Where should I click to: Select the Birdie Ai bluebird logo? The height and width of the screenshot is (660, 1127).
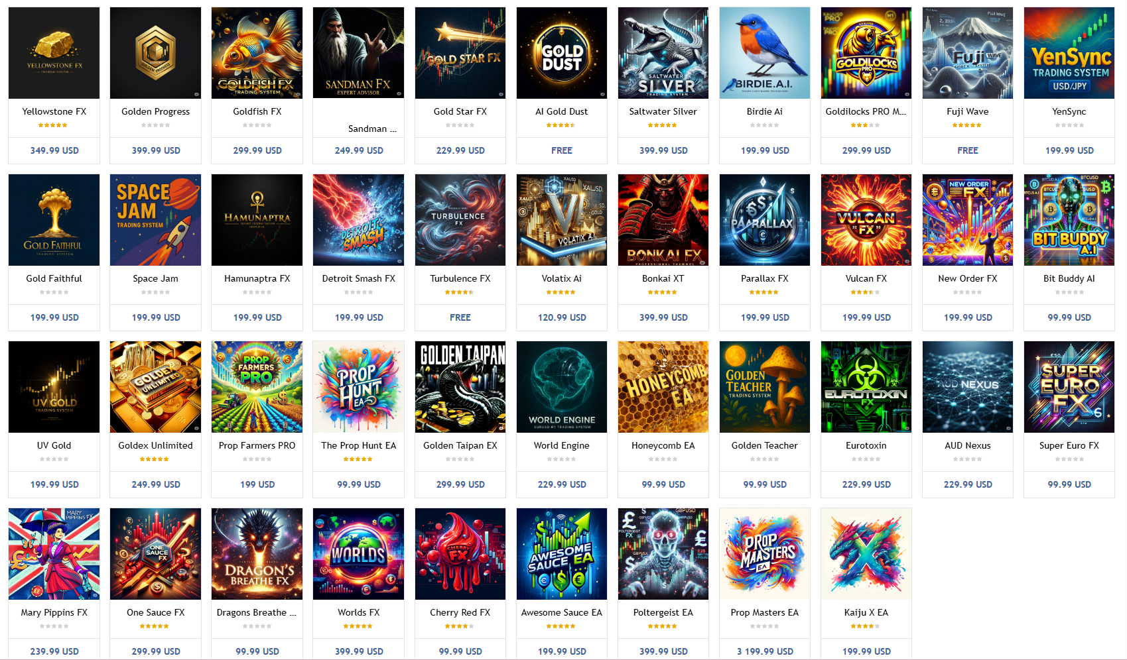coord(765,53)
